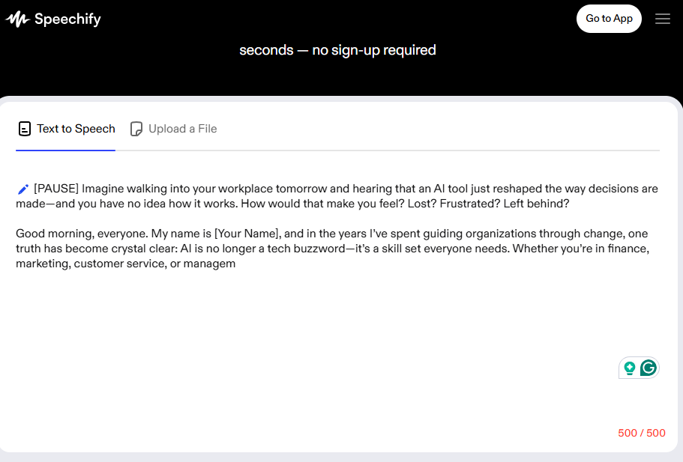Open the Grammarly G icon
683x462 pixels.
click(649, 368)
